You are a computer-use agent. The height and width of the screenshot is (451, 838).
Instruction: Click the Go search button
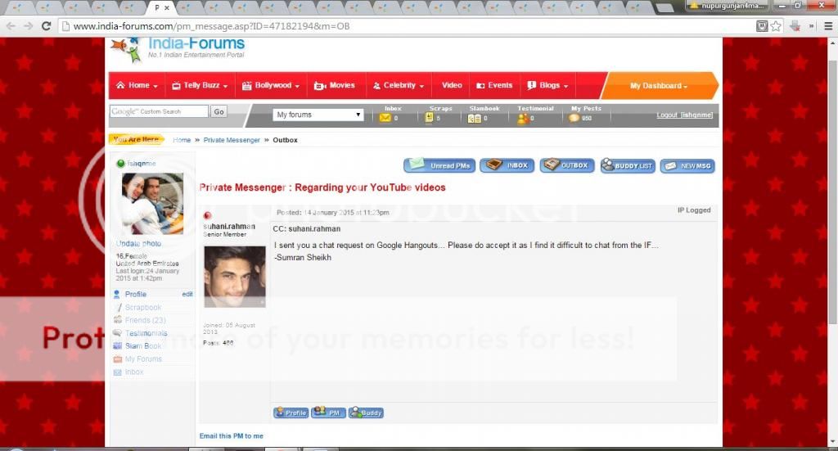pos(219,111)
